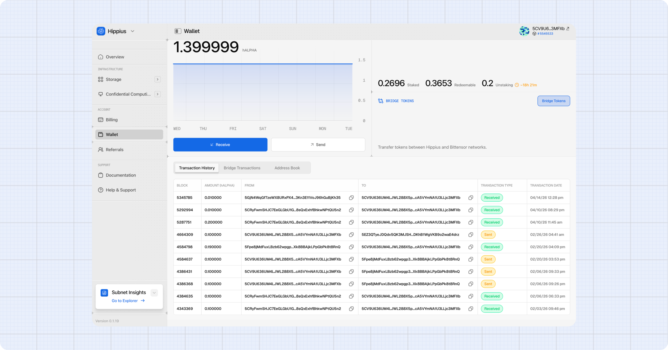Click the Hippius logo icon
This screenshot has height=350, width=668.
101,31
